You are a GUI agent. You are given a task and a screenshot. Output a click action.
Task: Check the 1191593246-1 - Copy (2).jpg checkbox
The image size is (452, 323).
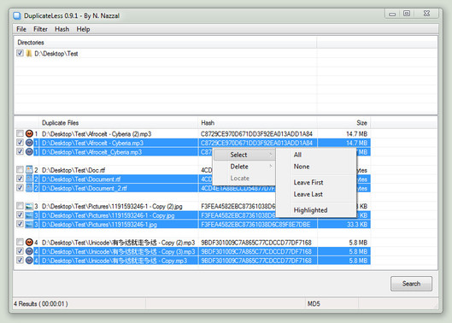click(x=20, y=206)
